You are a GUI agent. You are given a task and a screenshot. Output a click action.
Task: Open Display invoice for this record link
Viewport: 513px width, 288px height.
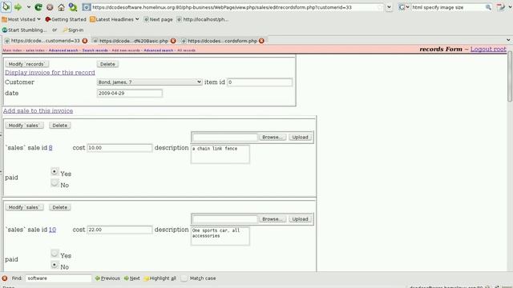pos(50,73)
